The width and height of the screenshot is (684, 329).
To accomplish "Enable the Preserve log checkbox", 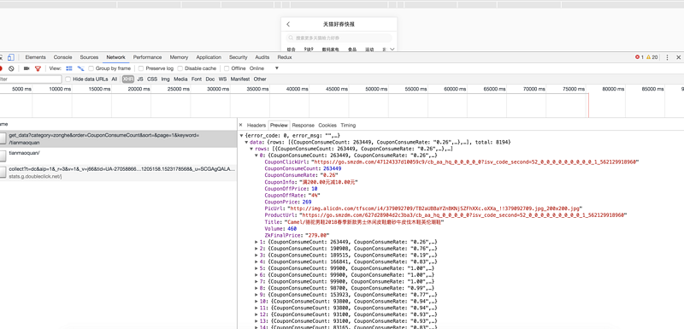I will pos(141,68).
